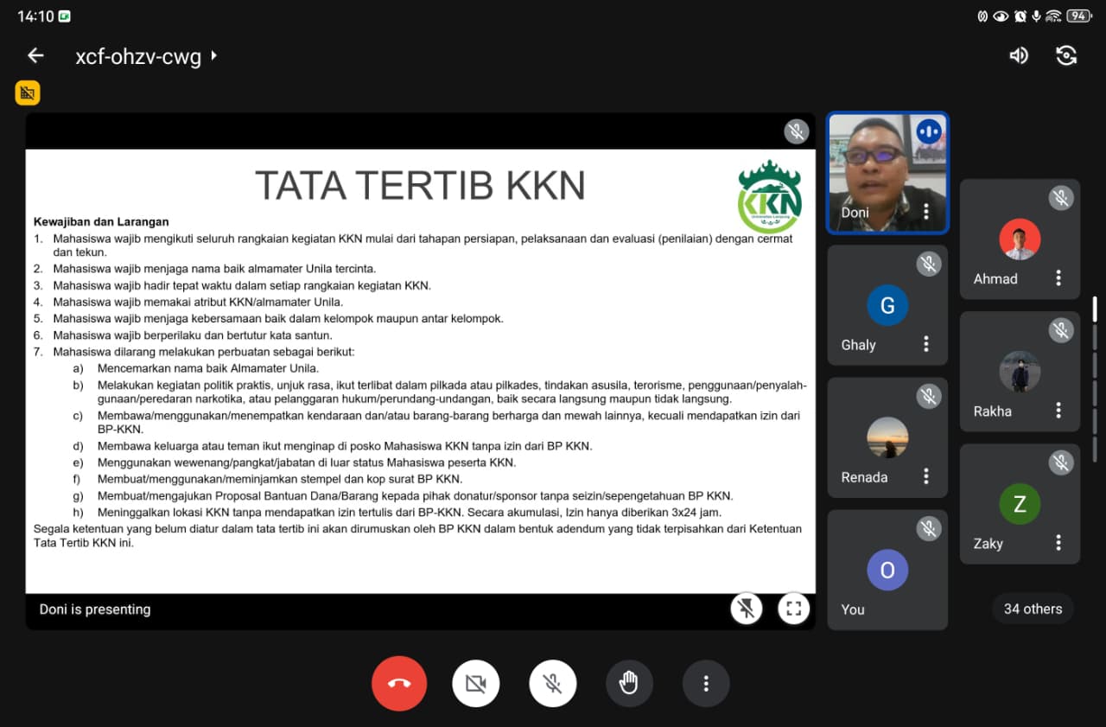This screenshot has height=727, width=1106.
Task: Open options menu for Doni's tile
Action: tap(926, 212)
